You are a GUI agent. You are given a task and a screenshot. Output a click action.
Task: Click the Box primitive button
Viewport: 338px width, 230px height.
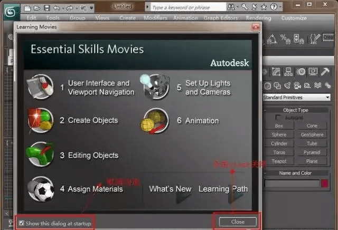coord(279,126)
